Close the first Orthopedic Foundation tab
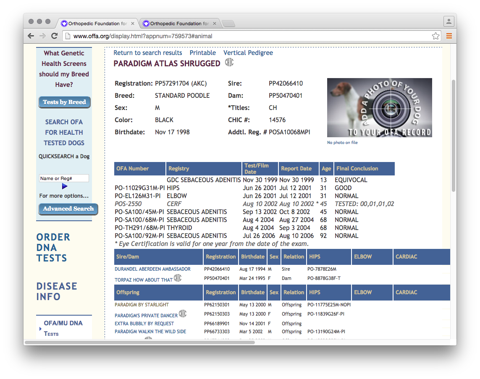 click(133, 24)
